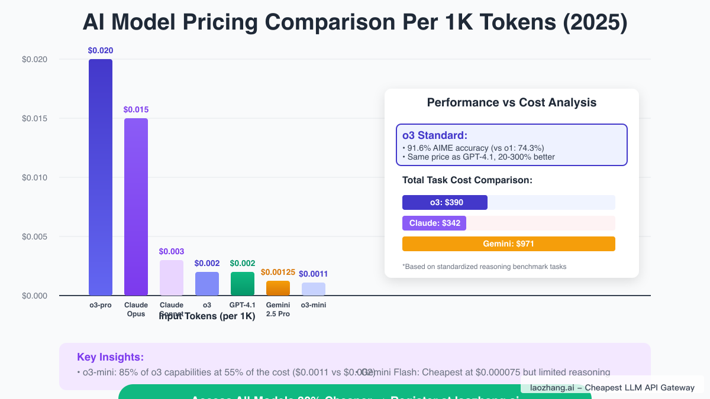Click the Key Insights heading
The width and height of the screenshot is (710, 399).
coord(111,358)
